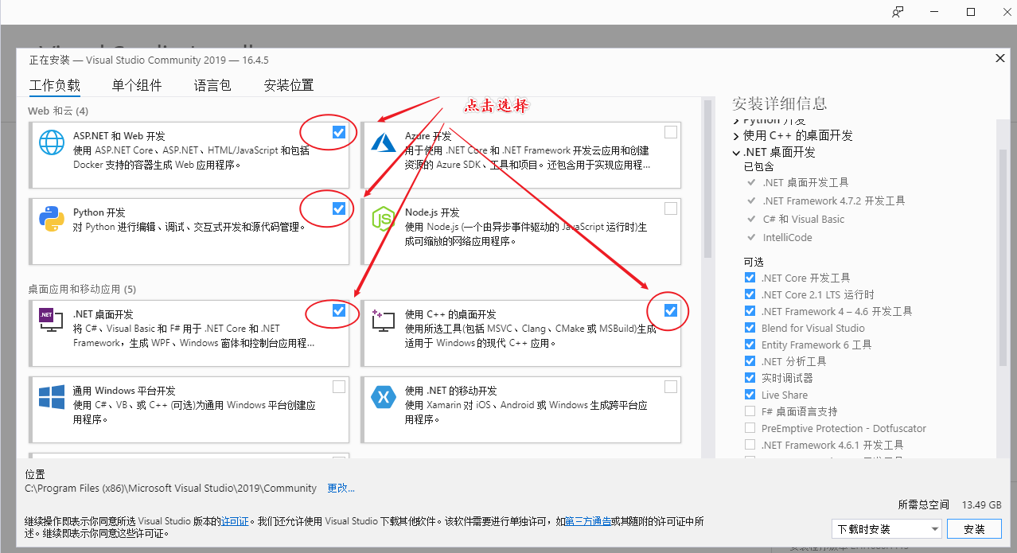
Task: Select the 通用 Windows 平台开发 icon
Action: tap(51, 397)
